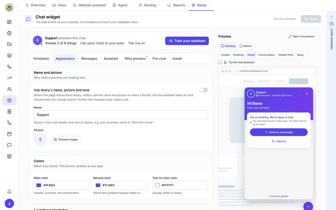Click Discard changes
The width and height of the screenshot is (336, 210).
coord(285,19)
